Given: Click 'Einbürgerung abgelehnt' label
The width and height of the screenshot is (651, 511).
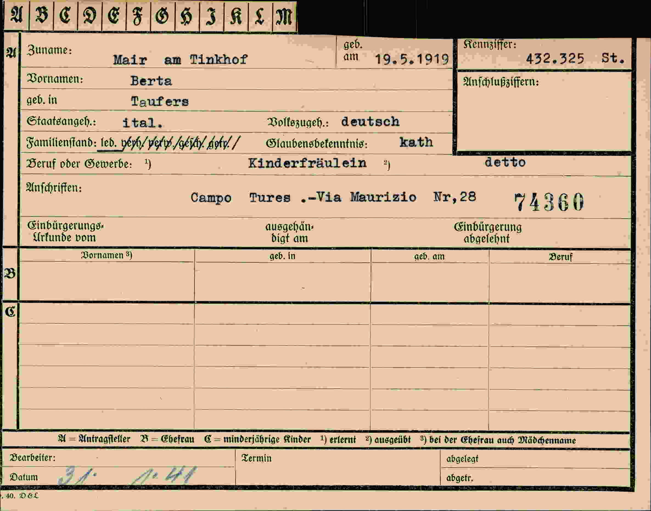Looking at the screenshot, I should pos(488,233).
